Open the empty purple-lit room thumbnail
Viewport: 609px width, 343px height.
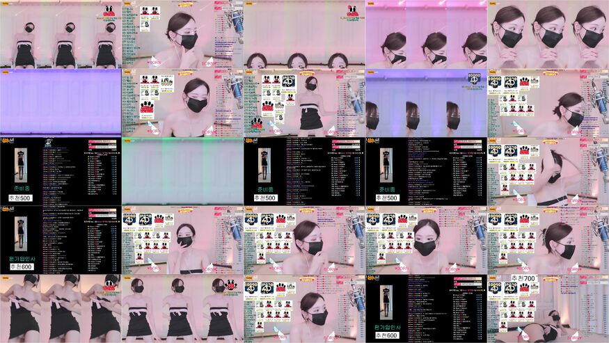(x=61, y=102)
